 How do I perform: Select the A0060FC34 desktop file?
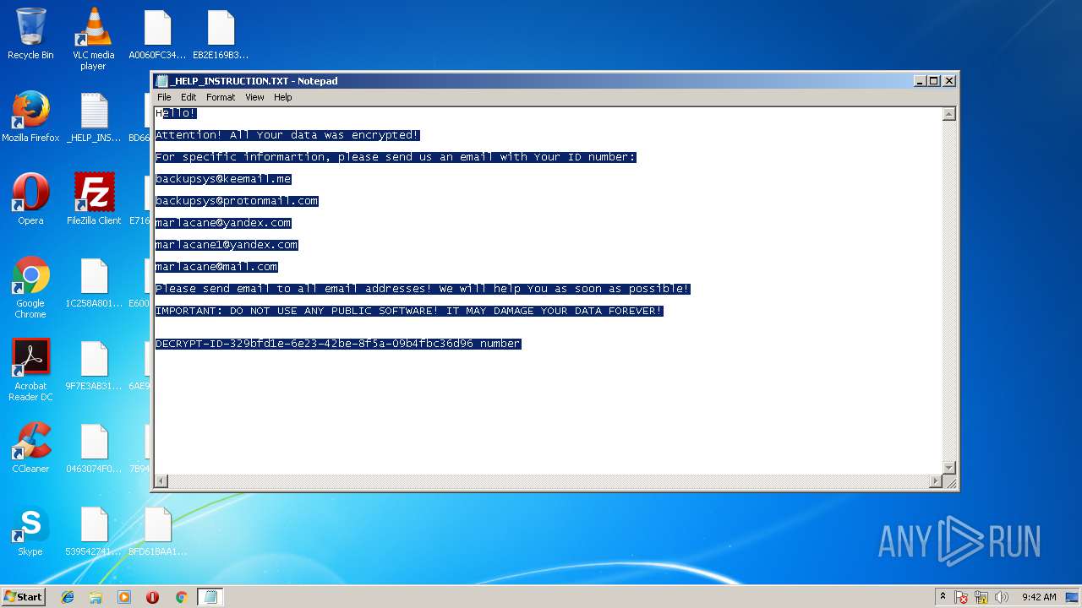(x=157, y=35)
